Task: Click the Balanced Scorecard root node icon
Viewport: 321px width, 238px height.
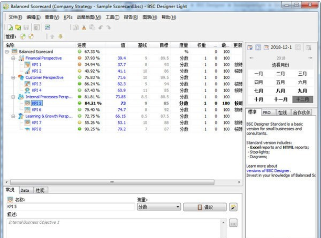Action: point(15,51)
